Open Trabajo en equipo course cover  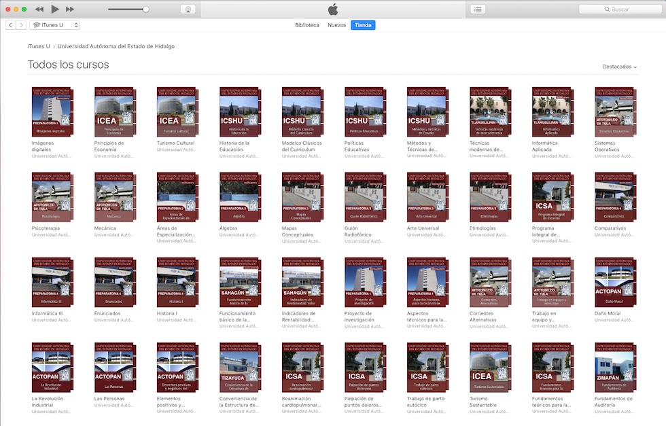point(553,282)
